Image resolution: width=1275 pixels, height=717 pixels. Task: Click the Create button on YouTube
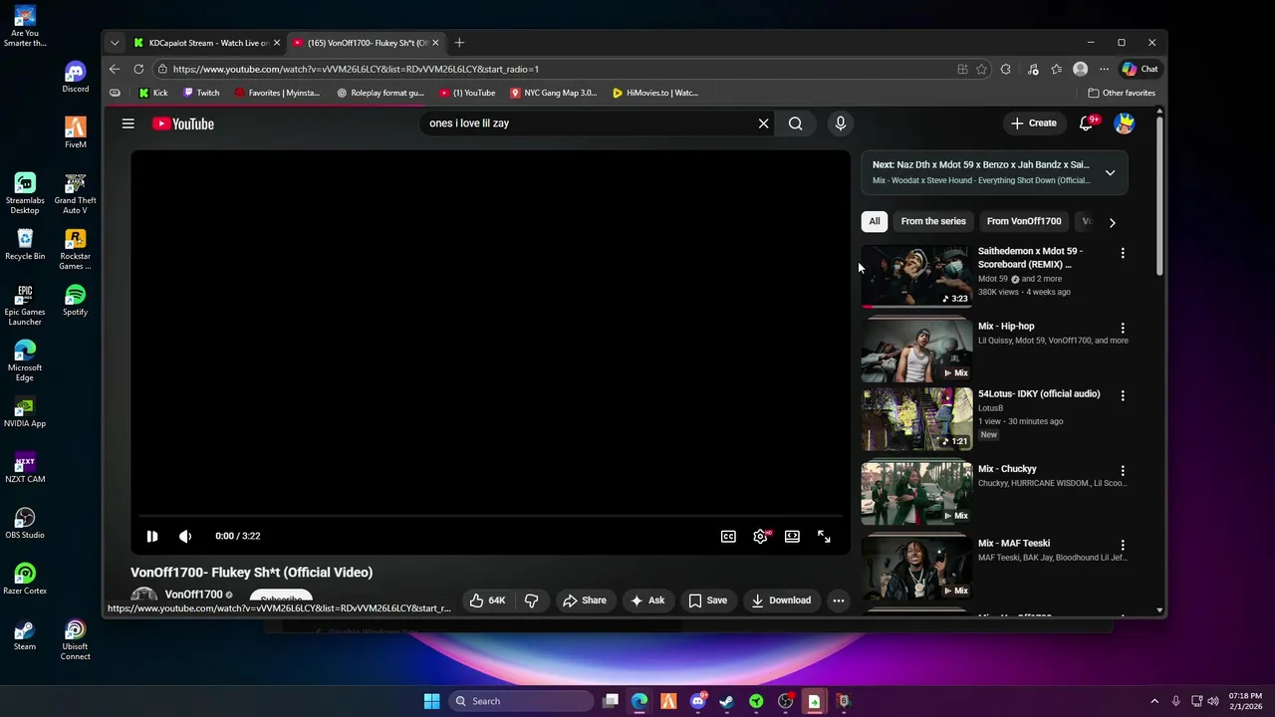coord(1033,123)
